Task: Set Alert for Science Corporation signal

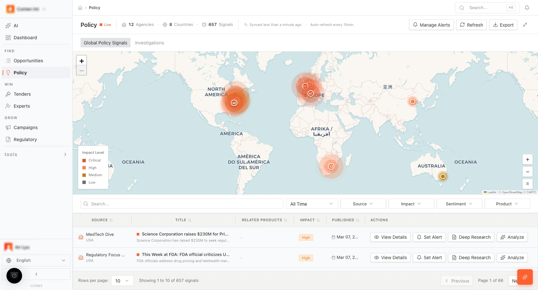Action: (429, 237)
